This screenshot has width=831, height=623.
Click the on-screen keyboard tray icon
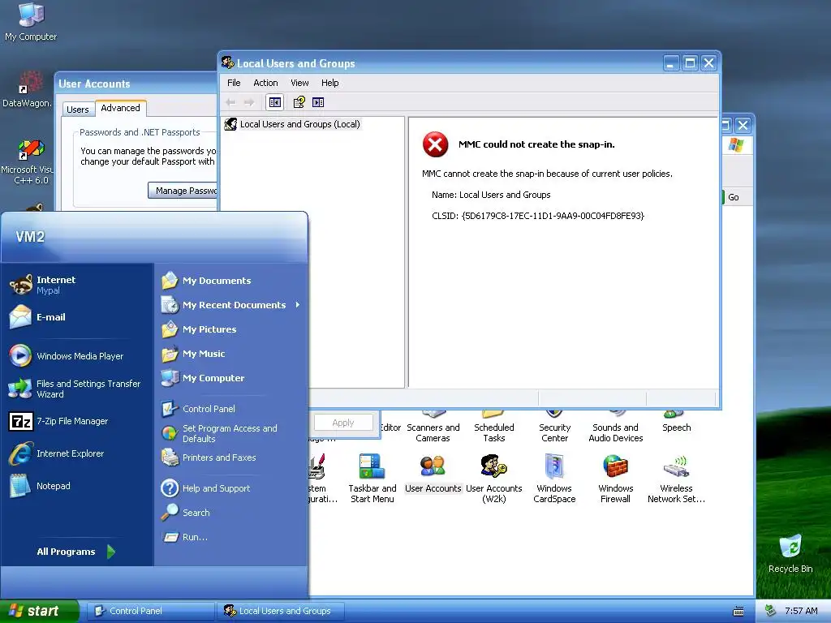(738, 612)
